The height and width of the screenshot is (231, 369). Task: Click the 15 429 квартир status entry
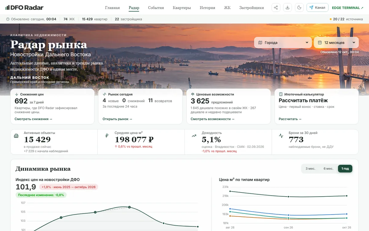95,19
